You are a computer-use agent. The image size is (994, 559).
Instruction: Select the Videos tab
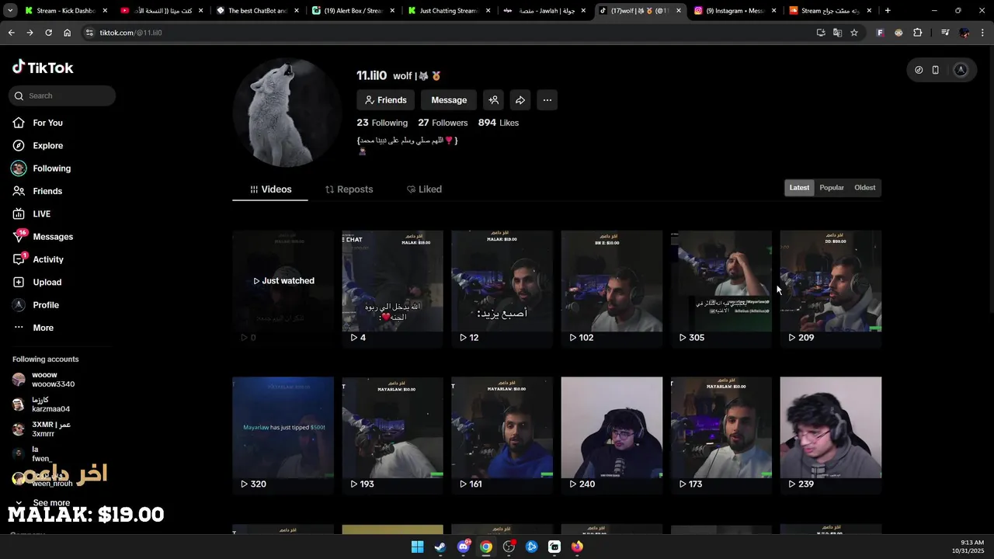270,189
